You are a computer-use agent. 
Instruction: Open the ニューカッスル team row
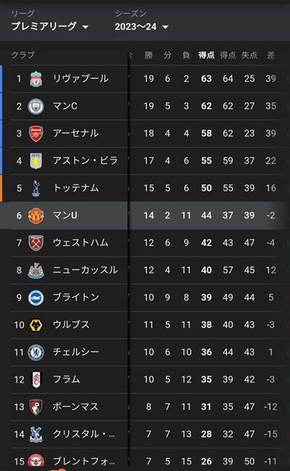tap(149, 270)
